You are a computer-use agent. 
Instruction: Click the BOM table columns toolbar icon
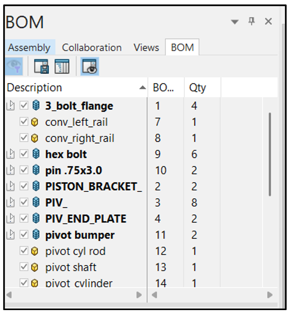tap(62, 67)
